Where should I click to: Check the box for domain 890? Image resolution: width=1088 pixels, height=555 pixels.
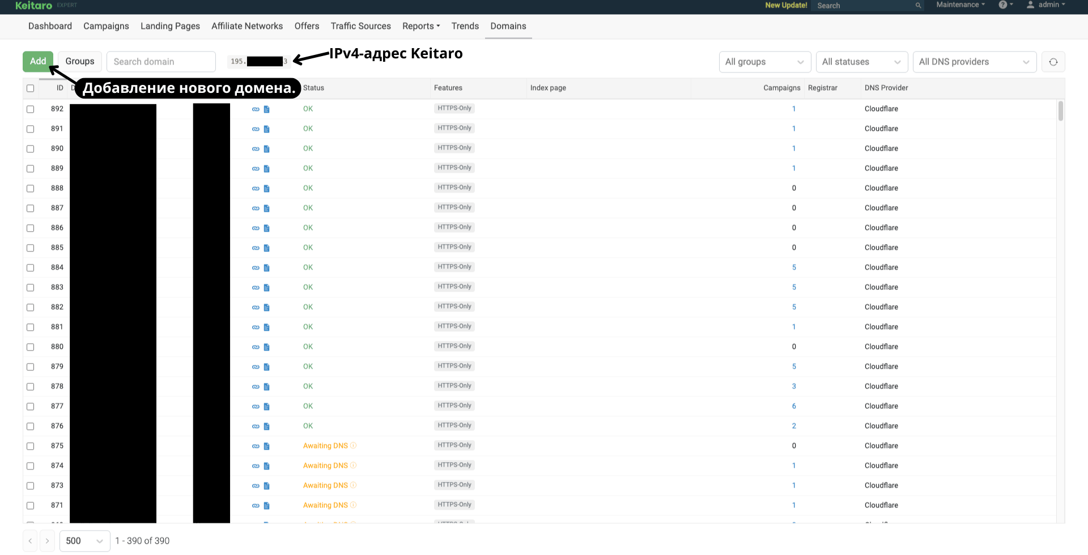click(31, 149)
